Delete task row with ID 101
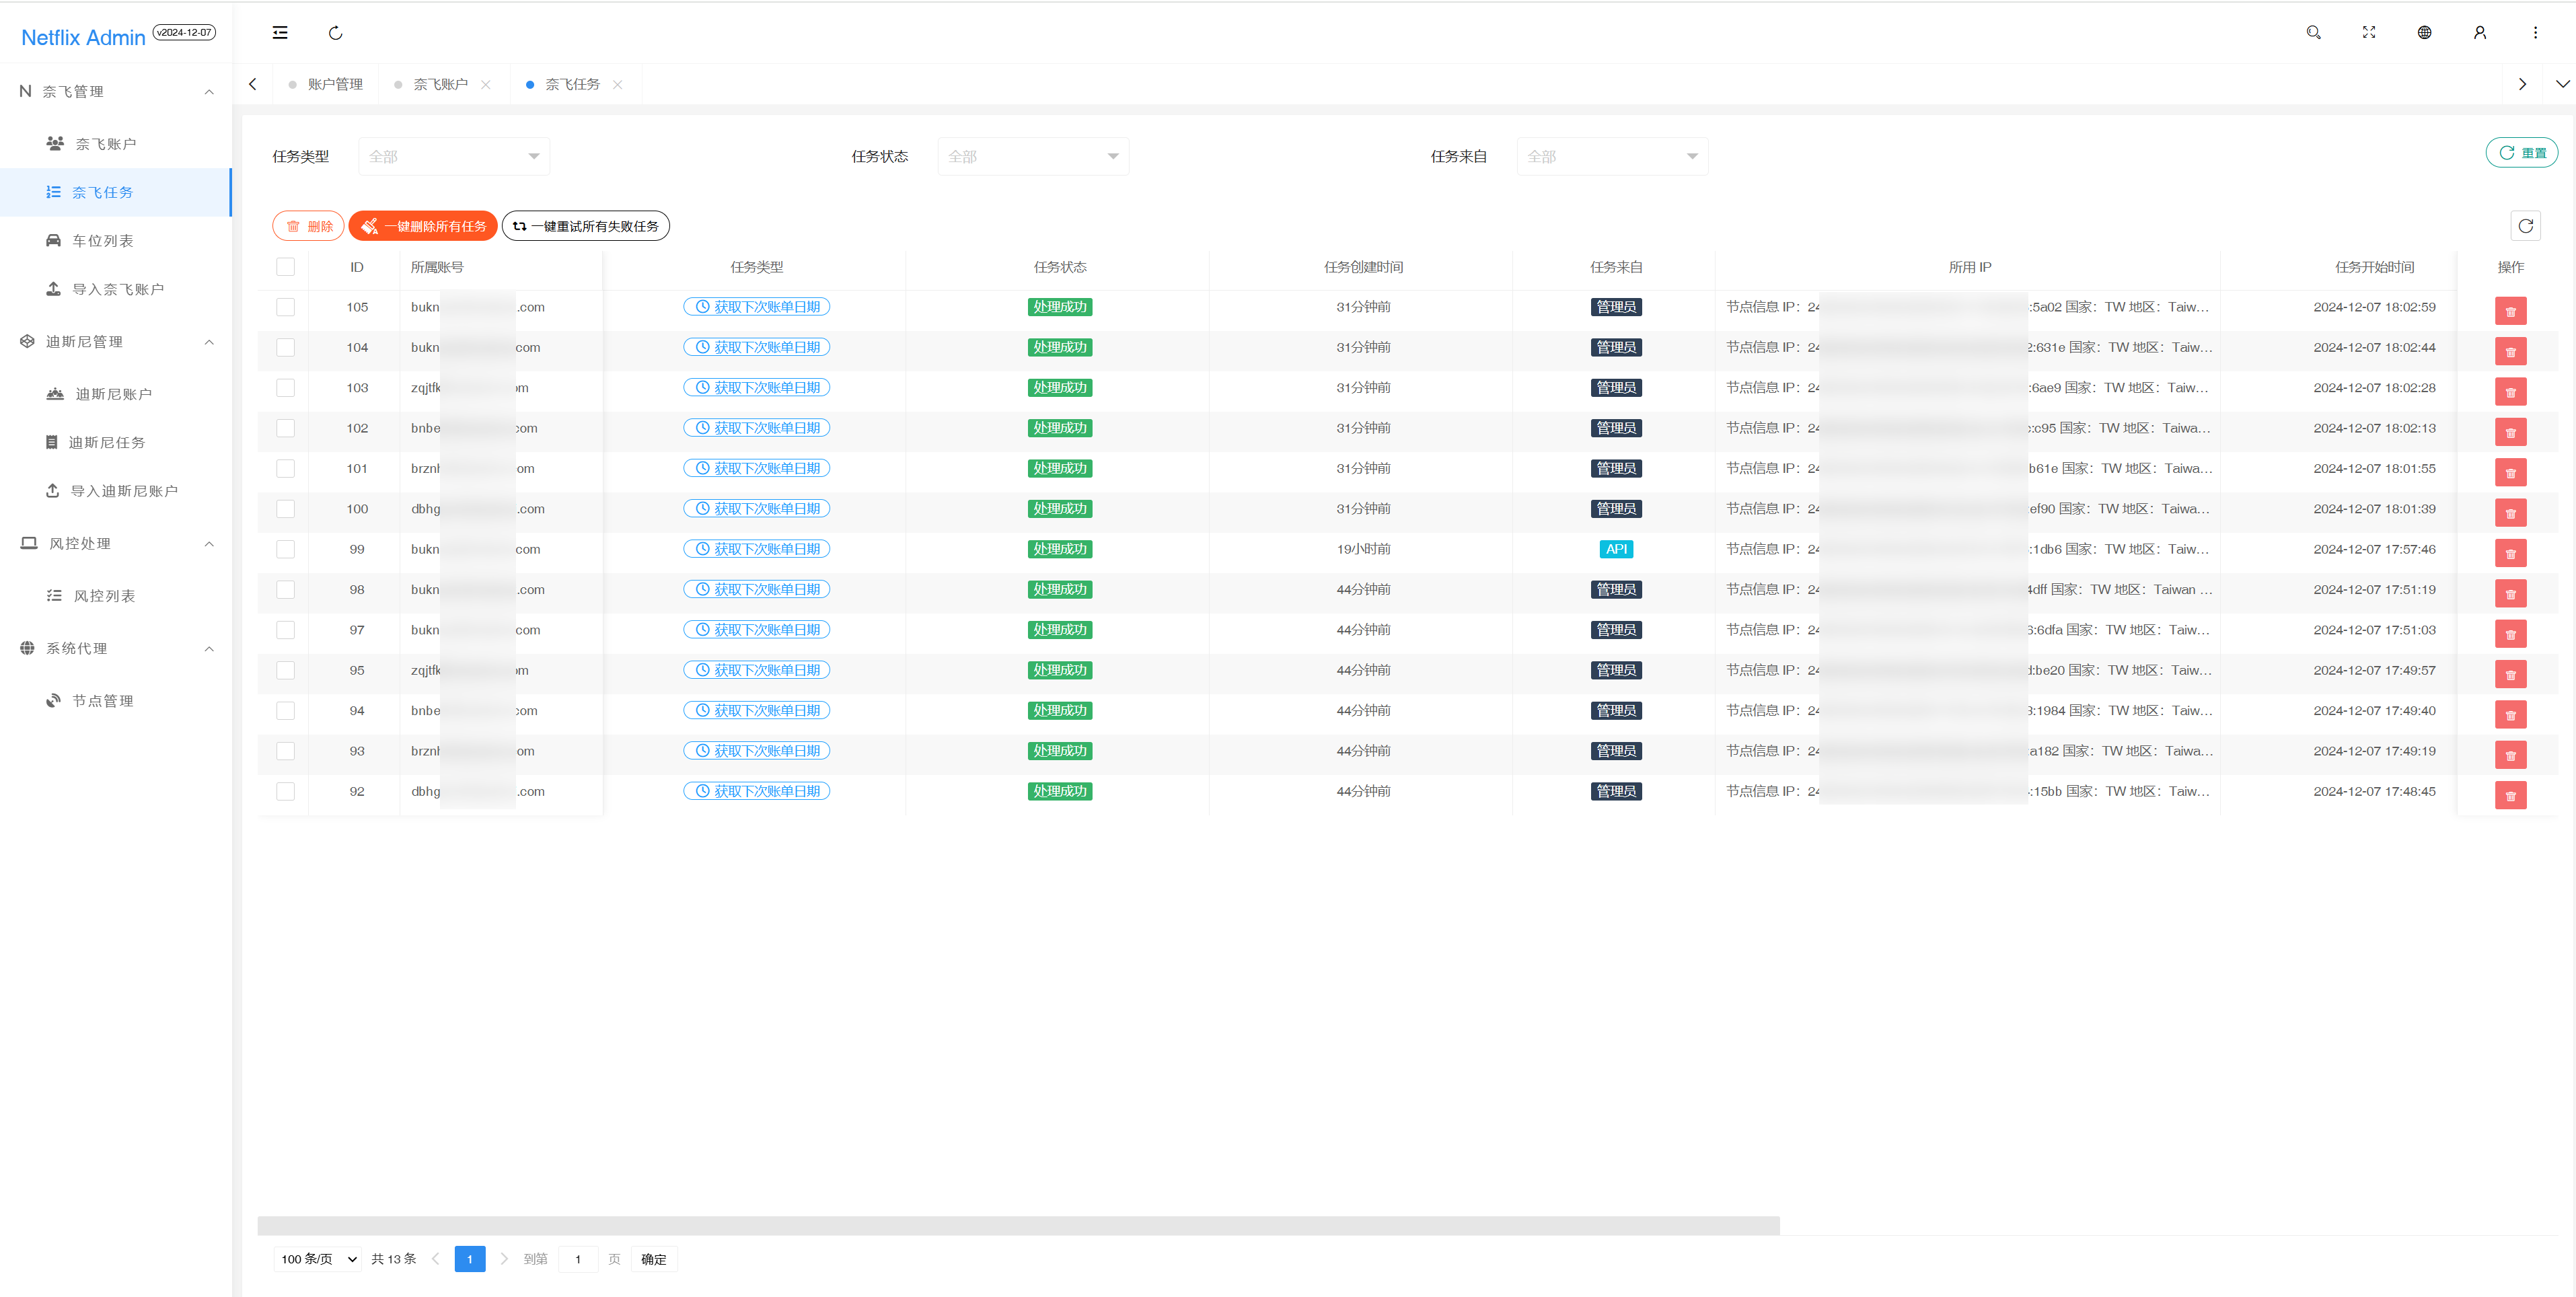Image resolution: width=2576 pixels, height=1297 pixels. 2510,472
